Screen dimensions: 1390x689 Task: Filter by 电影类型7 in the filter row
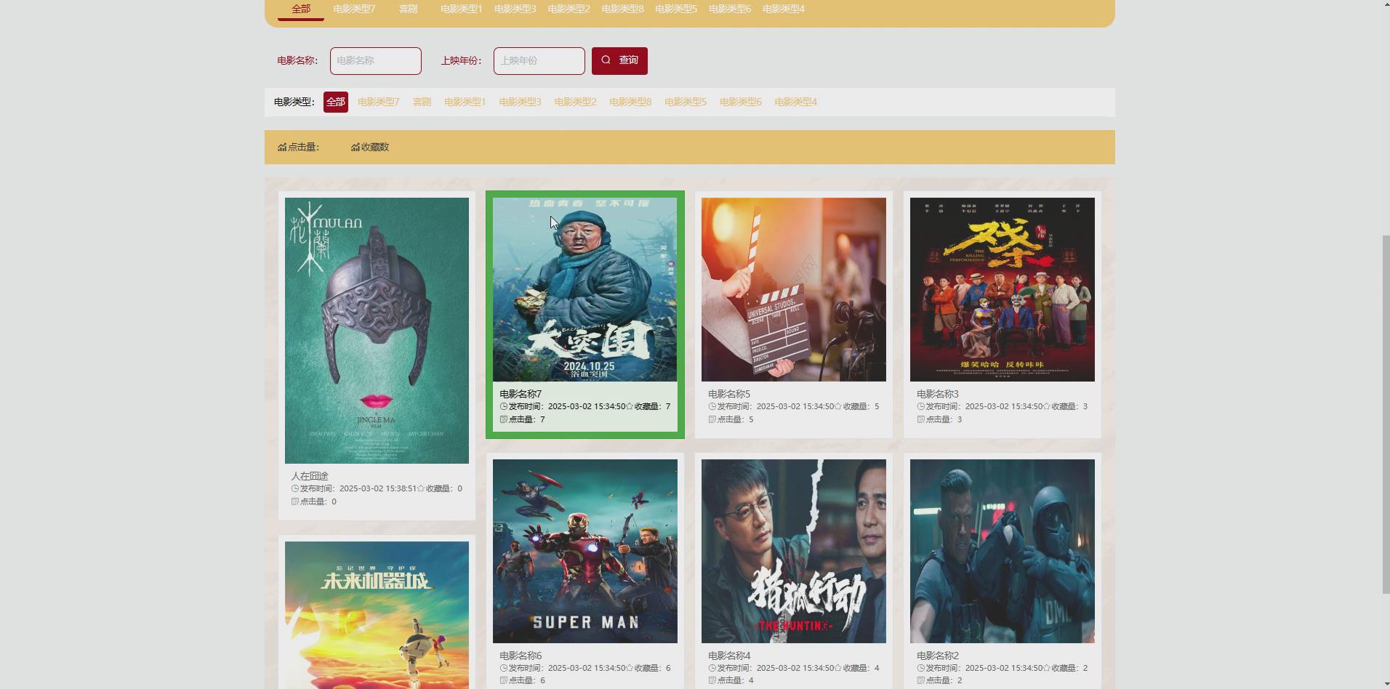click(x=379, y=102)
